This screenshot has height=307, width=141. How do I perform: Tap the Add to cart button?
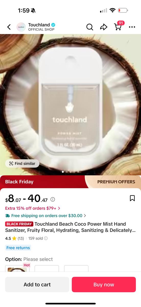[x=37, y=284]
